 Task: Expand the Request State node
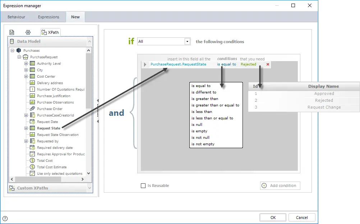pos(26,128)
